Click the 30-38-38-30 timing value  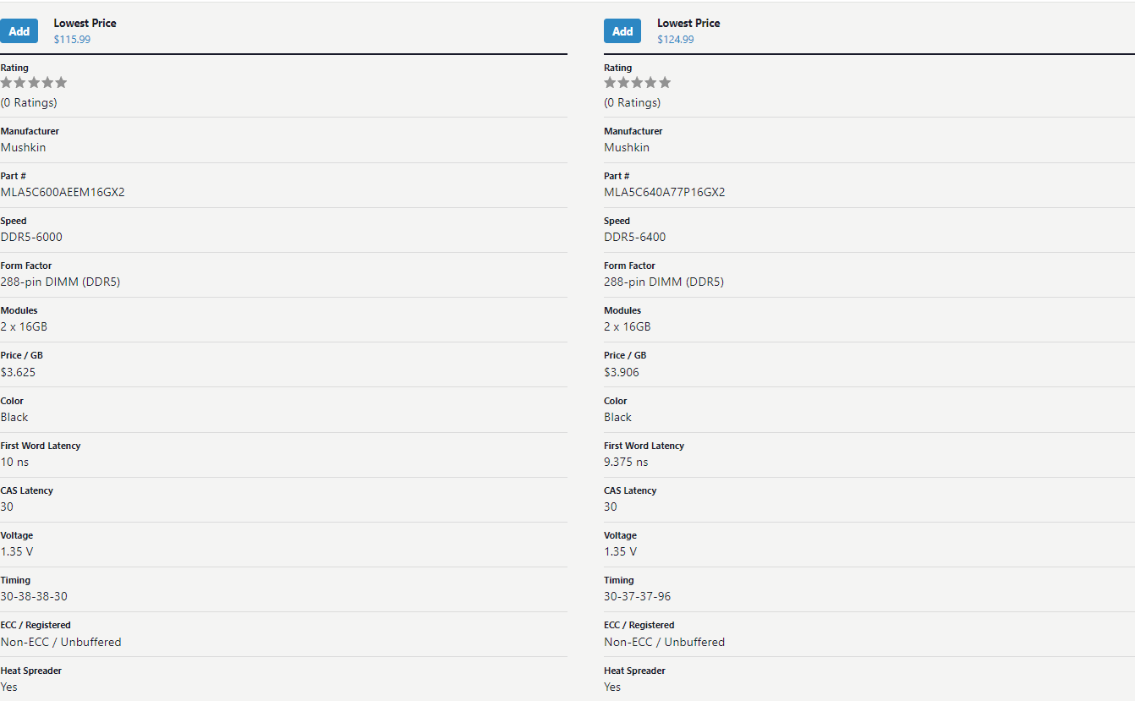tap(34, 596)
